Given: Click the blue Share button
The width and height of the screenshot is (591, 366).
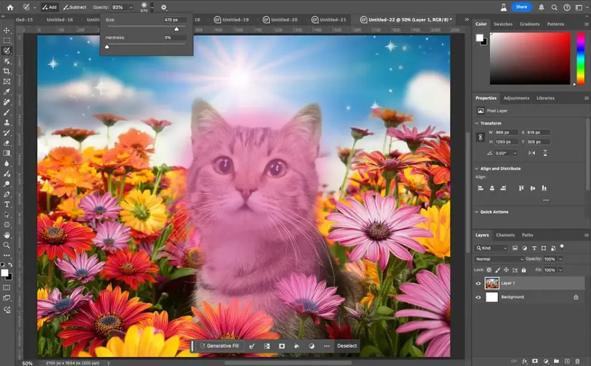Looking at the screenshot, I should tap(523, 6).
